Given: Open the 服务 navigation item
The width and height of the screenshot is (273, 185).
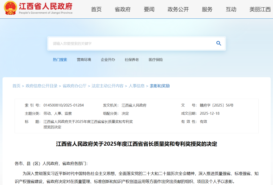Looking at the screenshot, I should click(x=207, y=9).
